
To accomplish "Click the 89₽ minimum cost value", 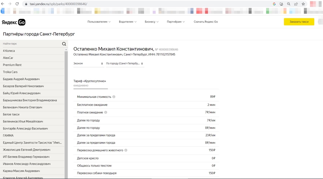I will (213, 97).
